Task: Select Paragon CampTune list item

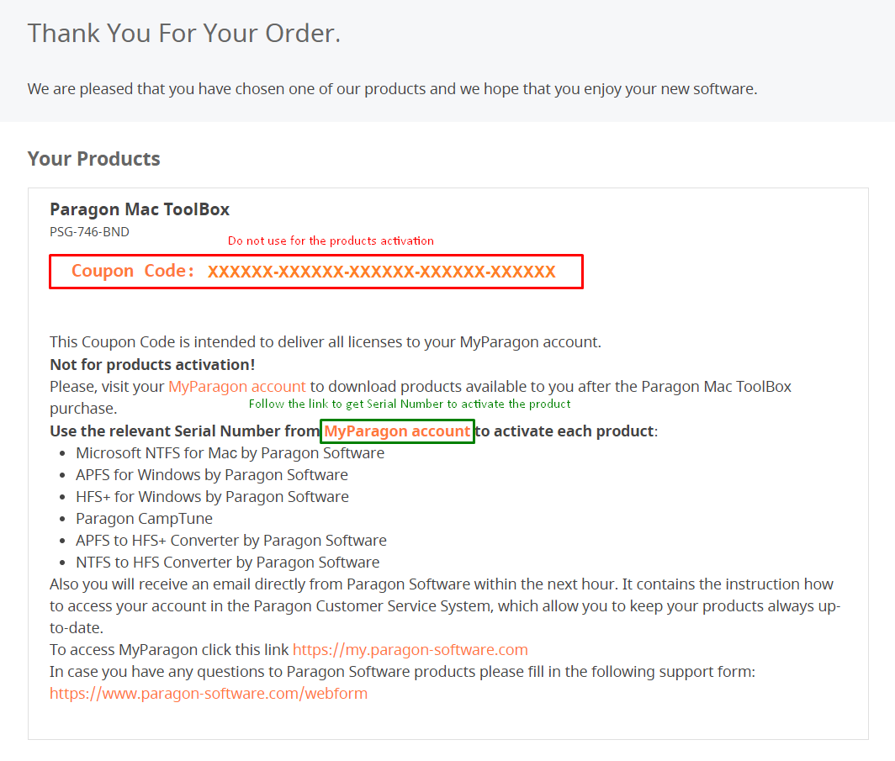Action: pos(145,519)
